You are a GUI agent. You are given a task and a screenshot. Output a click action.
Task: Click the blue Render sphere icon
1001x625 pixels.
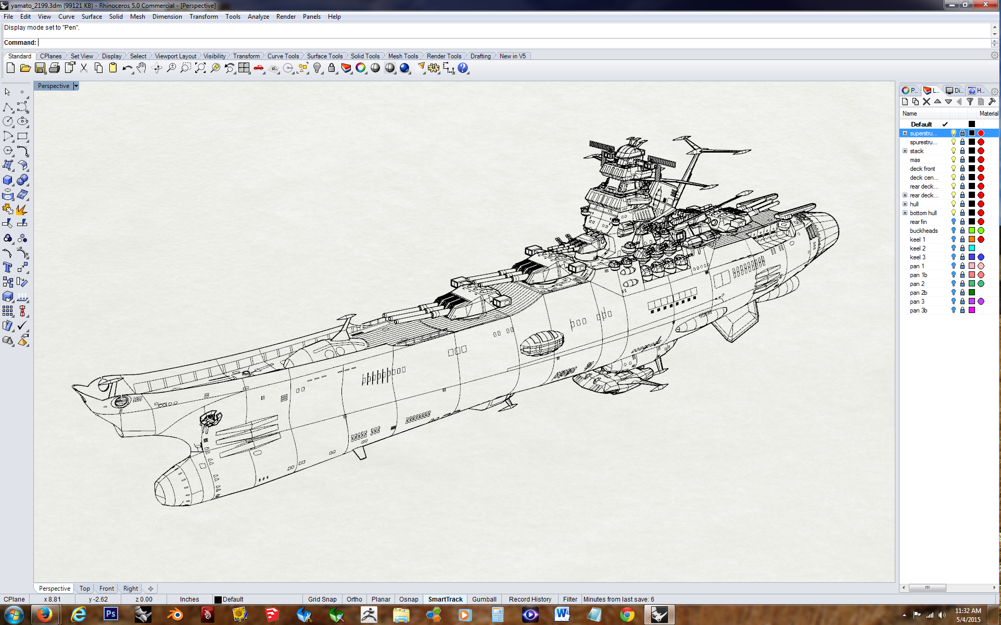click(404, 68)
